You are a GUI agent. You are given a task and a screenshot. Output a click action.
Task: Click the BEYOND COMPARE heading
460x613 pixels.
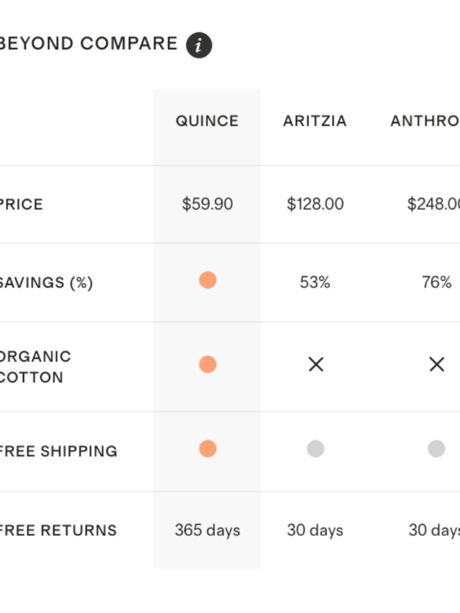pos(88,44)
